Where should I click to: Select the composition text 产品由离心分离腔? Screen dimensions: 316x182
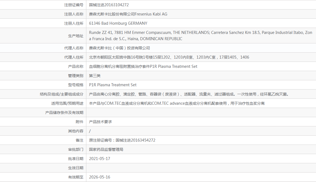(x=189, y=94)
